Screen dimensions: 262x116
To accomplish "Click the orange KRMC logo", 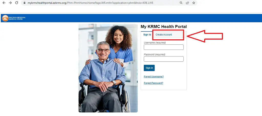I will point(5,18).
